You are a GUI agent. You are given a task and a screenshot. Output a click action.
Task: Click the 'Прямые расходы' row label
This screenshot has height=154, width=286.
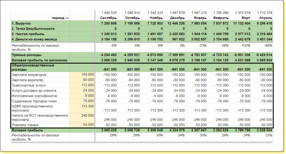[x=26, y=55]
